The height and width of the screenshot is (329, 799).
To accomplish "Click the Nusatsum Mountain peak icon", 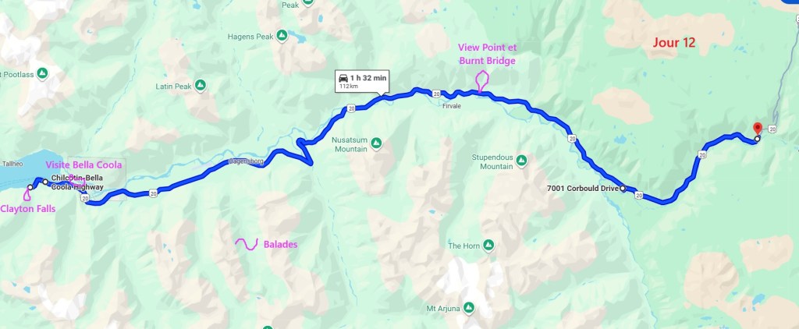I will (x=376, y=142).
